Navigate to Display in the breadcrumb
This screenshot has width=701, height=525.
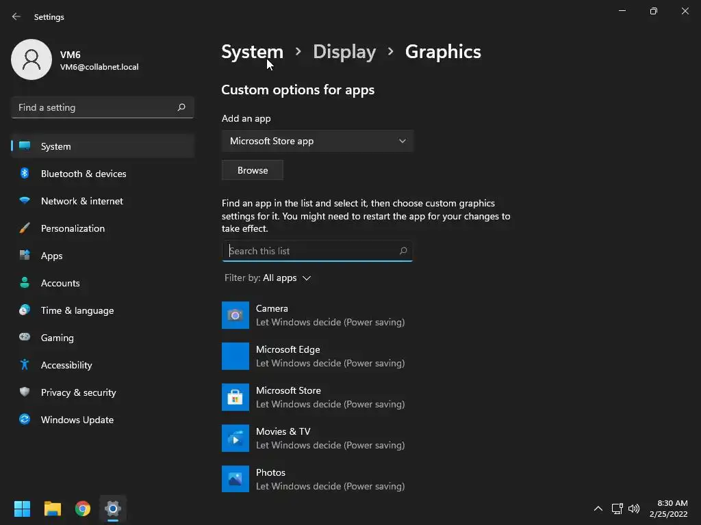point(344,52)
